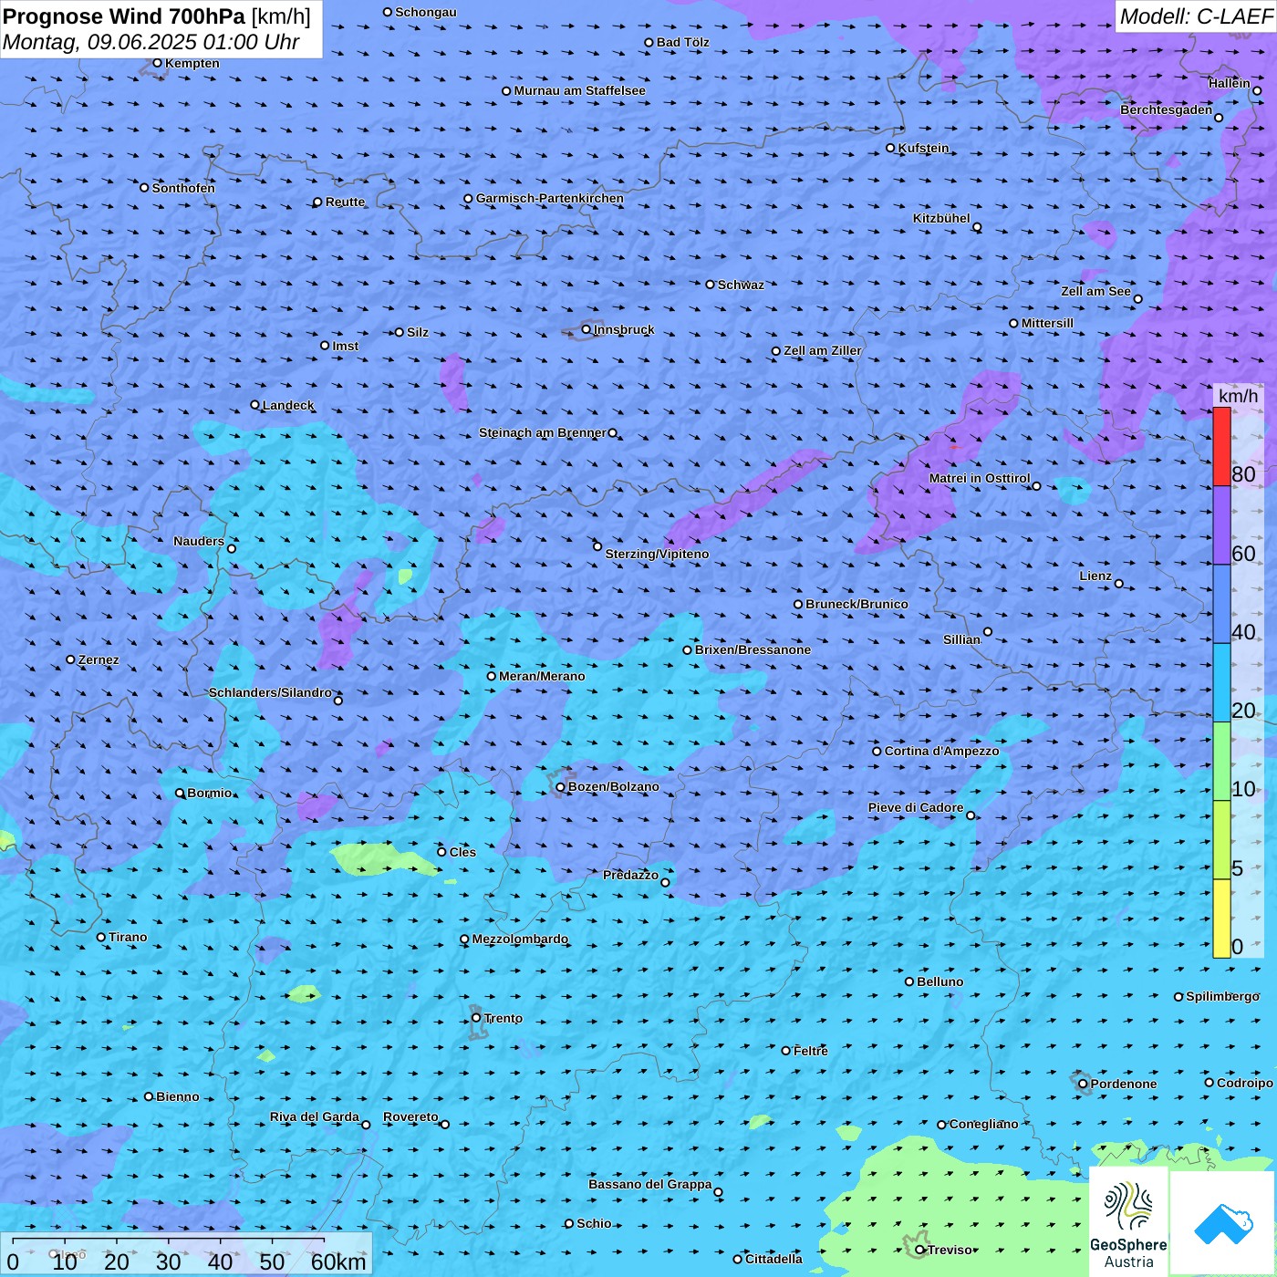Click the '60km' scale bar label
Viewport: 1277px width, 1277px height.
point(338,1261)
